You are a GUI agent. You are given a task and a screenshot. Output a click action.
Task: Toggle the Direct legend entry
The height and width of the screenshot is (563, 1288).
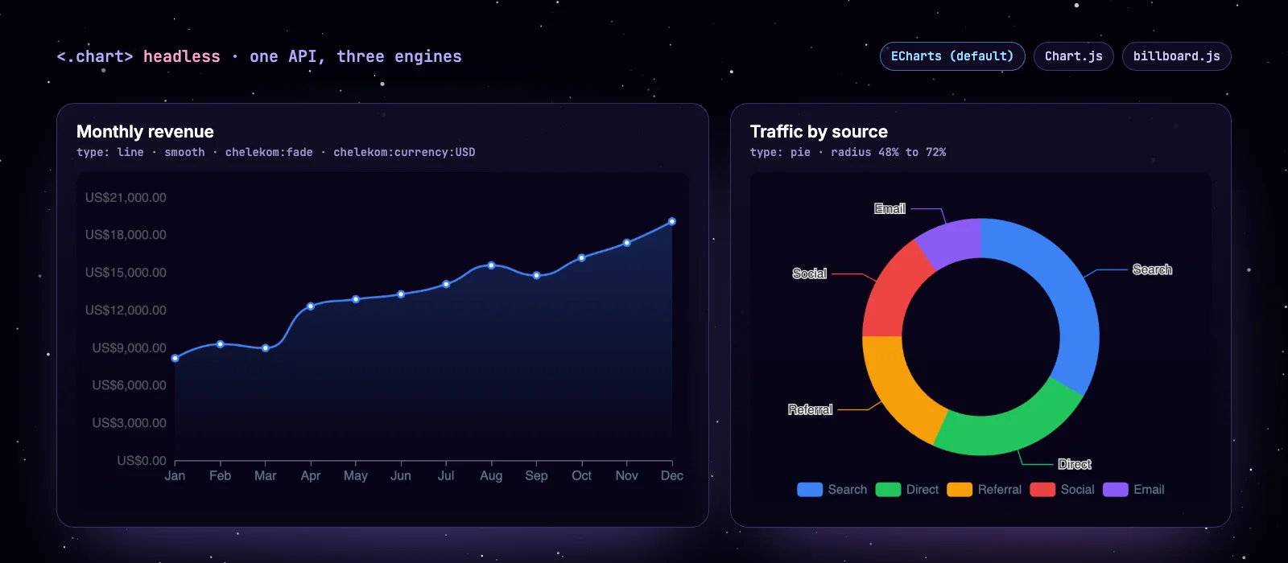pos(907,490)
